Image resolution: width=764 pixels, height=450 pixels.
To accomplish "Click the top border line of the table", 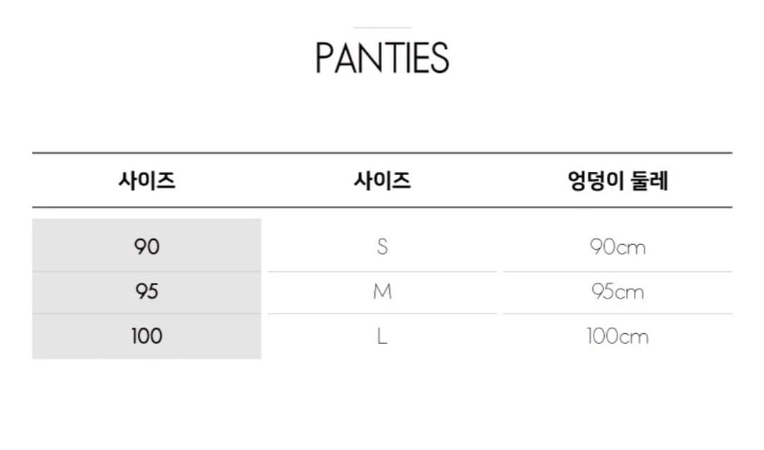I will pyautogui.click(x=382, y=153).
